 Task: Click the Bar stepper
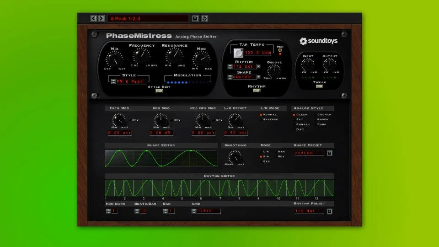click(x=166, y=211)
